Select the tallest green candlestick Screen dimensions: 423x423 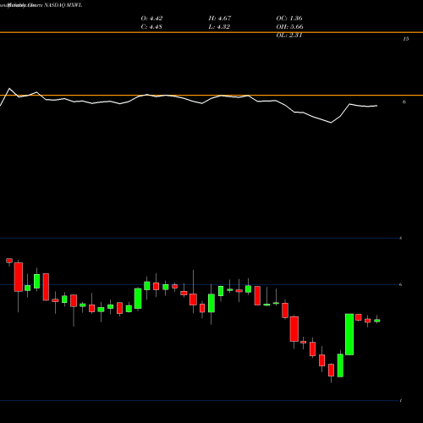pyautogui.click(x=349, y=334)
